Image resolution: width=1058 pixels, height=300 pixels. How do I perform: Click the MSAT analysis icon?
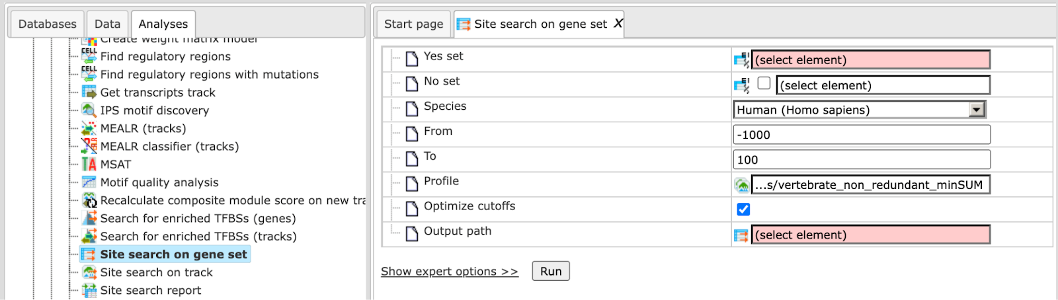[89, 165]
